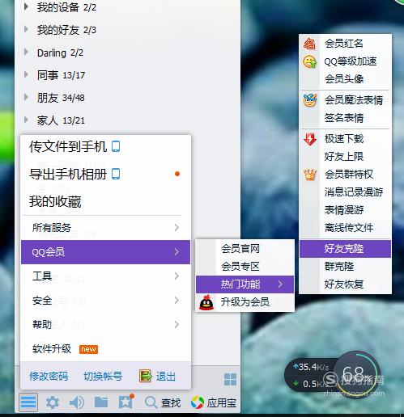Image resolution: width=404 pixels, height=417 pixels.
Task: Select 会员头像 feature
Action: 346,79
